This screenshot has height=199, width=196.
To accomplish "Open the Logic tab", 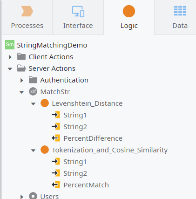I will (129, 17).
